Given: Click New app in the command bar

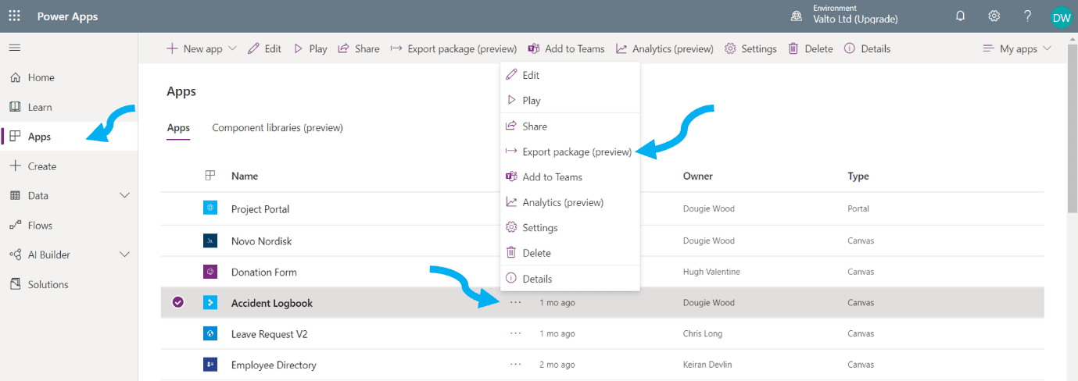Looking at the screenshot, I should click(195, 48).
